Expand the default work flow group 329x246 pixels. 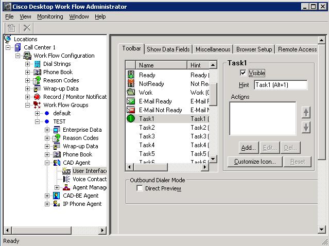(38, 113)
